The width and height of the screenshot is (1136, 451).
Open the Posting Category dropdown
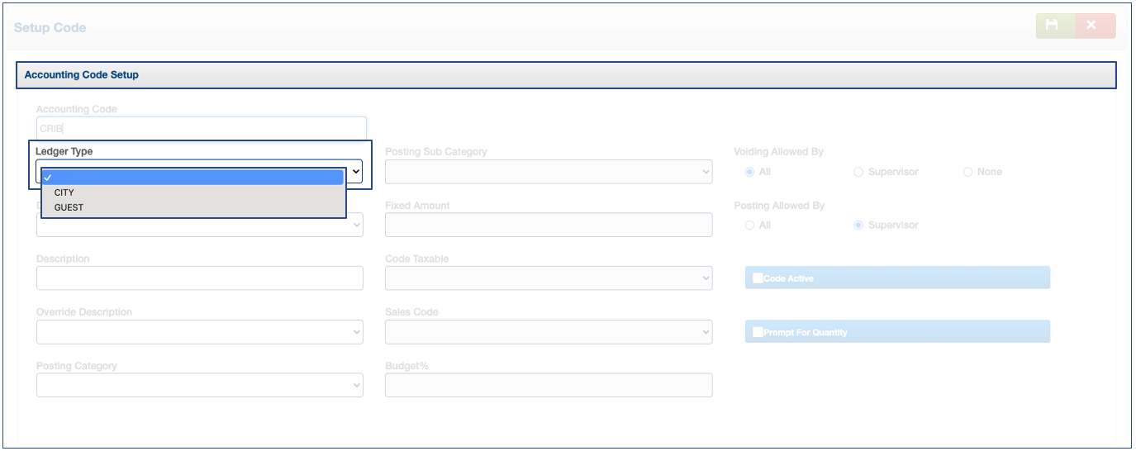[x=199, y=386]
